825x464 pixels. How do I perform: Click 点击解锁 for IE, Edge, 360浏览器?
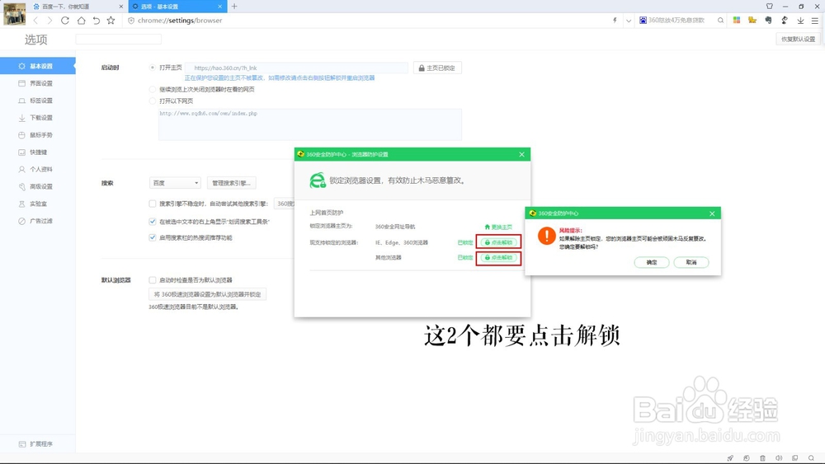tap(498, 242)
